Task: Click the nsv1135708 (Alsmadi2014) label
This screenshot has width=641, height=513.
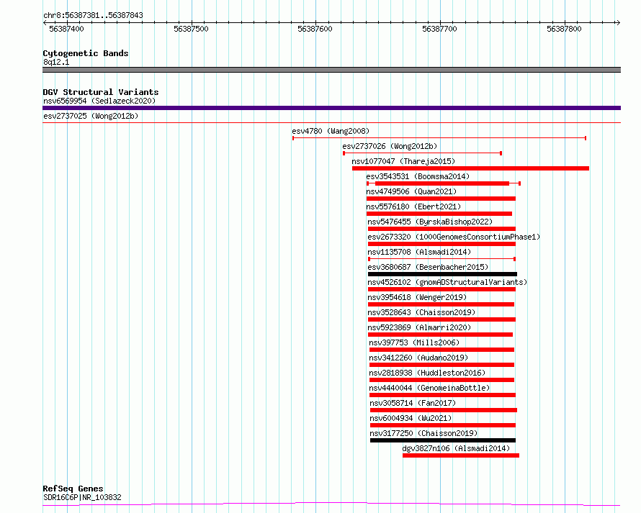Action: (x=419, y=252)
